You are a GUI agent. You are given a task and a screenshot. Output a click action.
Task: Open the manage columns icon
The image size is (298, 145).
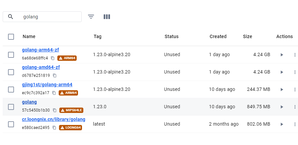107,17
